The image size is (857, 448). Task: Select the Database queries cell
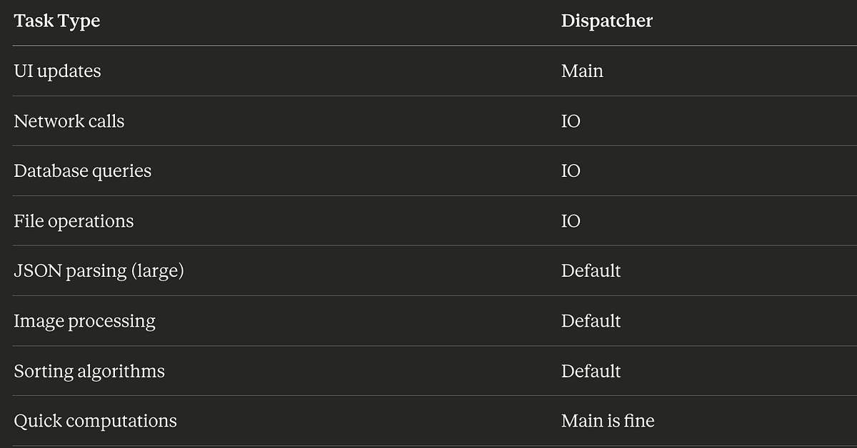83,171
